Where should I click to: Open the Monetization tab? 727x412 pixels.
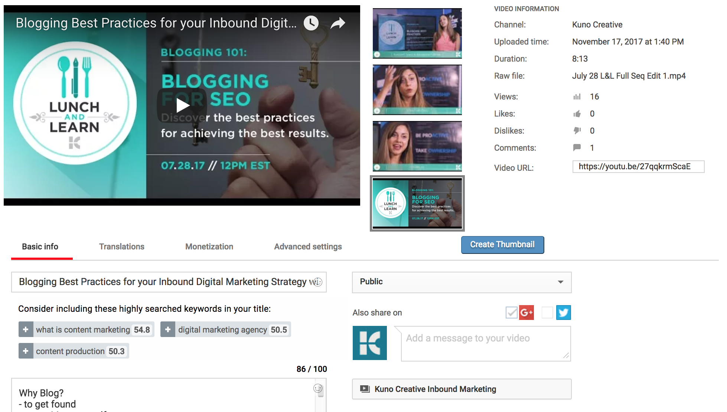tap(209, 247)
